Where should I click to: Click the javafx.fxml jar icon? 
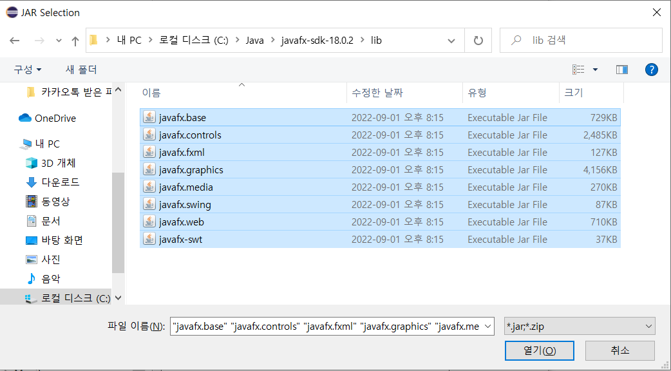tap(149, 153)
